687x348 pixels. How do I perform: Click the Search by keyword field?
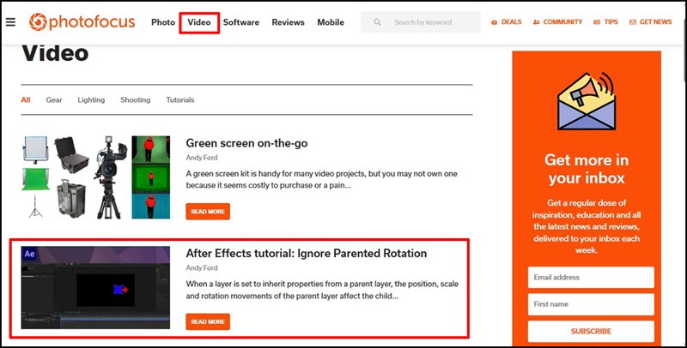click(421, 22)
